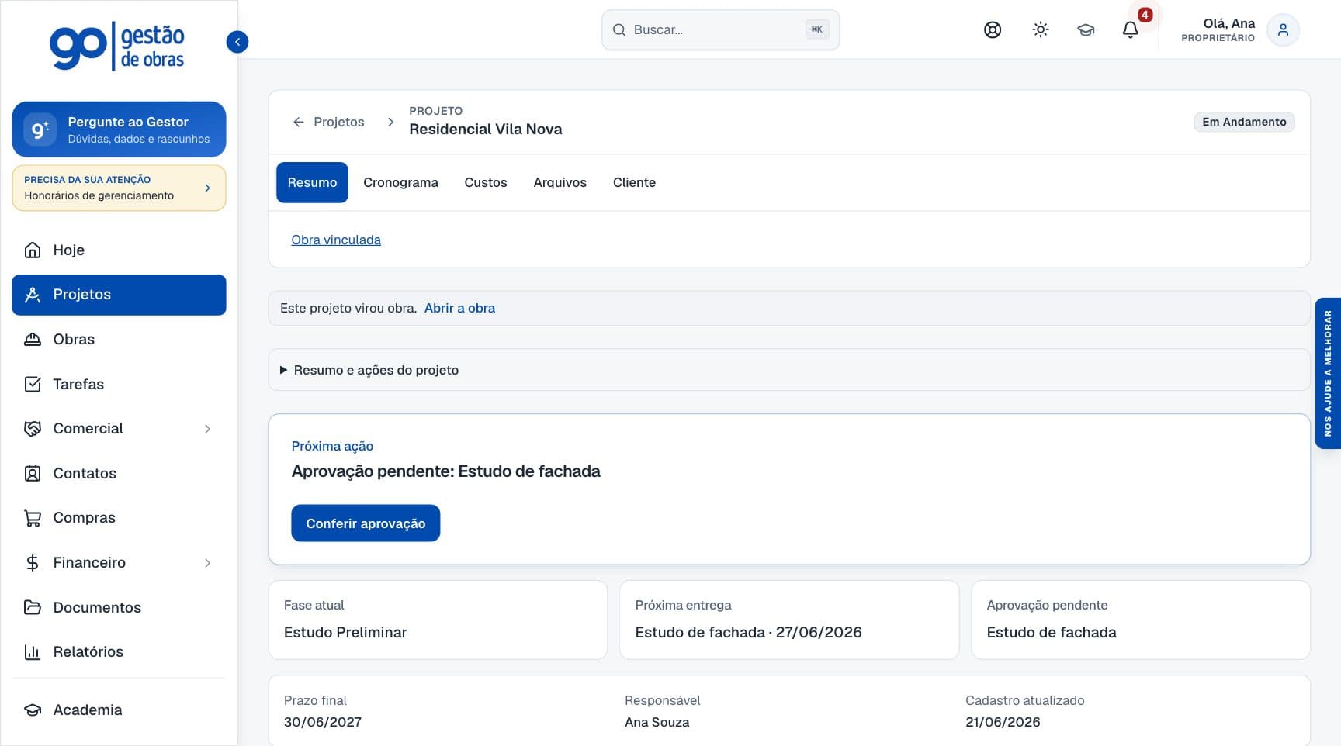The width and height of the screenshot is (1341, 746).
Task: Open Compras in the sidebar
Action: (x=119, y=517)
